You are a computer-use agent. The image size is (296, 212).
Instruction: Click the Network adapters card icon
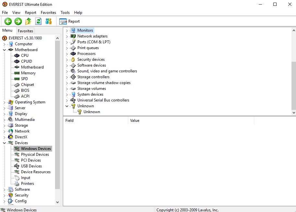click(x=73, y=36)
